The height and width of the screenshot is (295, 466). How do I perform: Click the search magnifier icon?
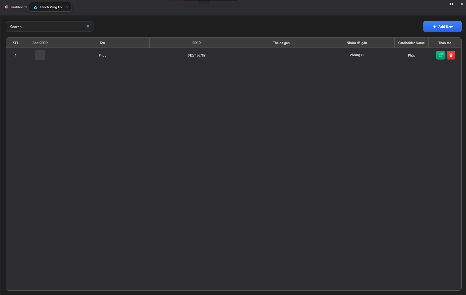(x=88, y=26)
